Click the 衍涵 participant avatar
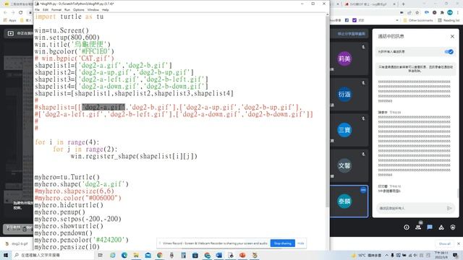Image resolution: width=463 pixels, height=260 pixels. pos(344,95)
